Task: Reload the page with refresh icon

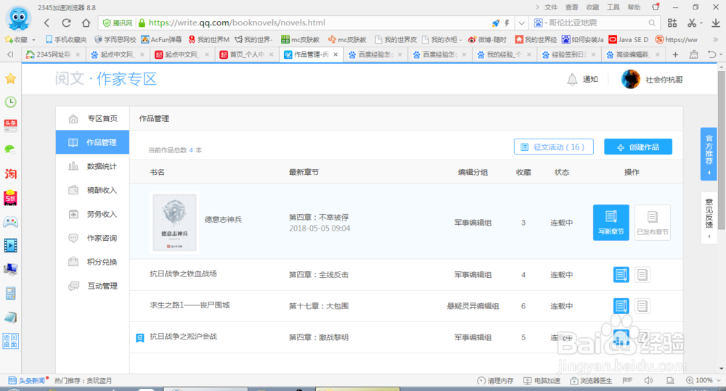Action: (66, 22)
